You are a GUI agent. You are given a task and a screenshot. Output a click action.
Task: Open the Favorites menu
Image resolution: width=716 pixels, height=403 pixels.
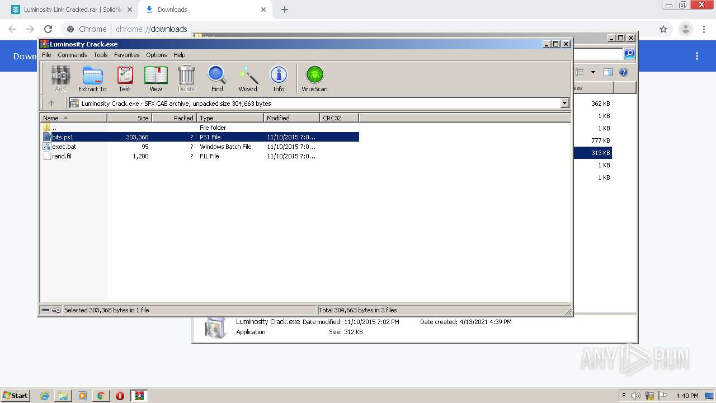[x=127, y=55]
